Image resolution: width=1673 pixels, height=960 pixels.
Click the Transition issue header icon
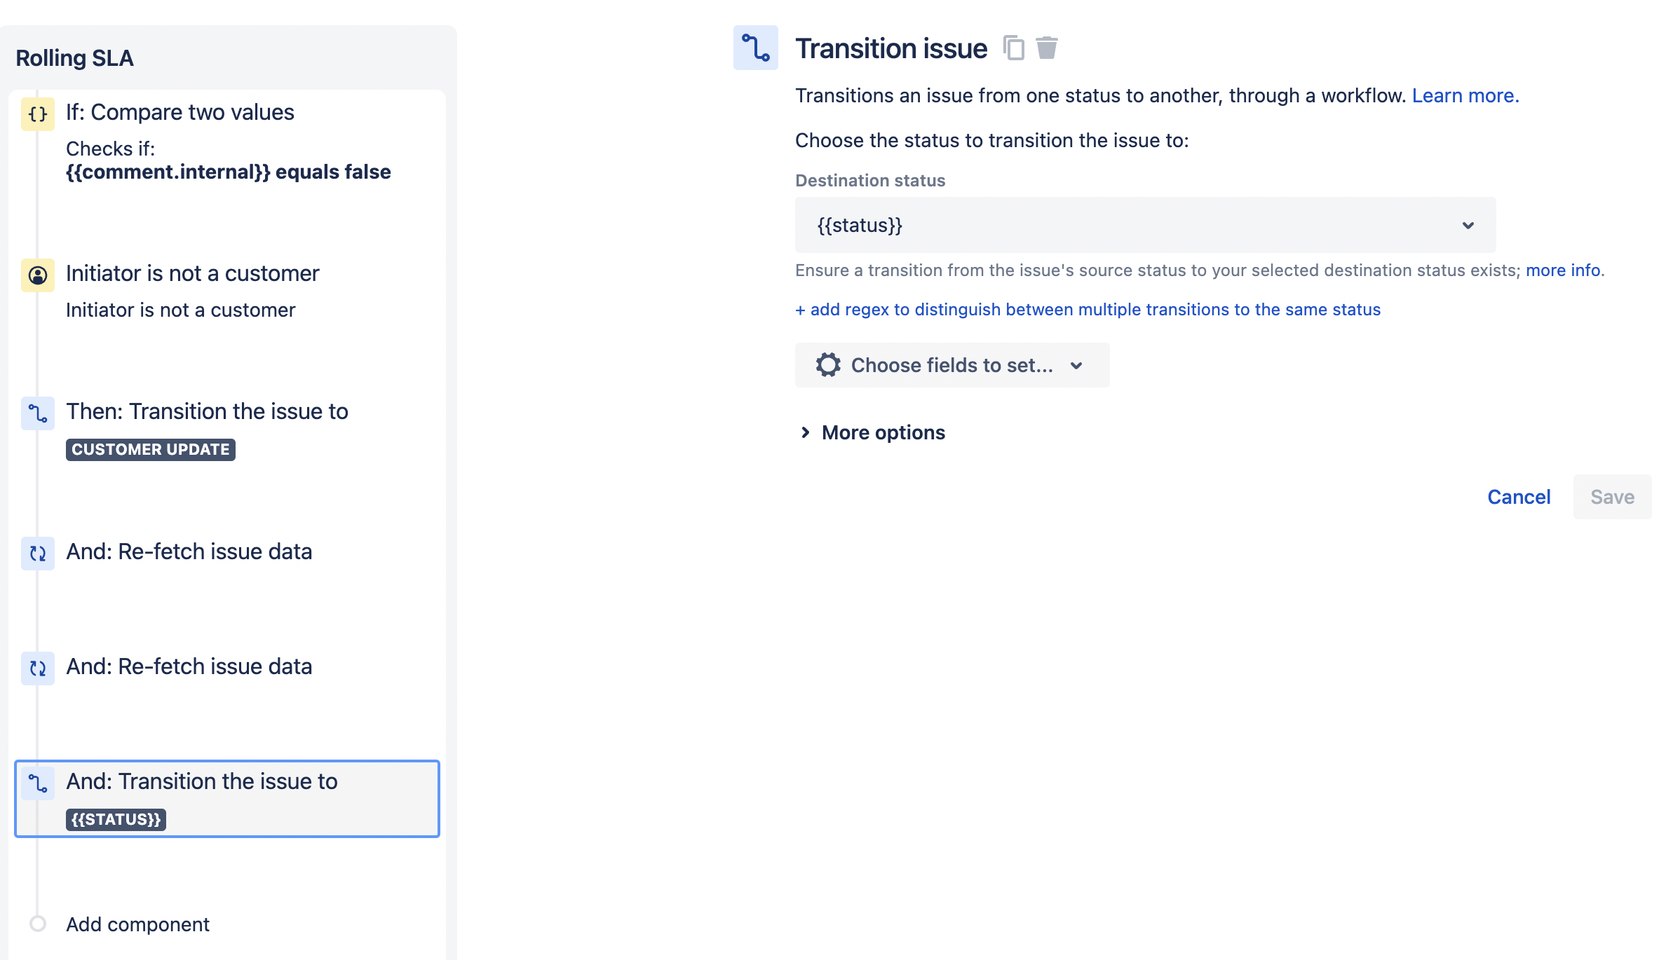(x=755, y=48)
